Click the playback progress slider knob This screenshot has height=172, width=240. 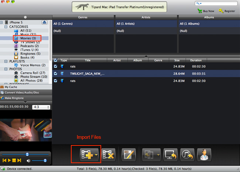tap(27, 154)
